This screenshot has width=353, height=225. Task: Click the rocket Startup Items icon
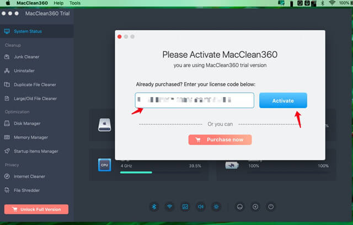pyautogui.click(x=7, y=152)
